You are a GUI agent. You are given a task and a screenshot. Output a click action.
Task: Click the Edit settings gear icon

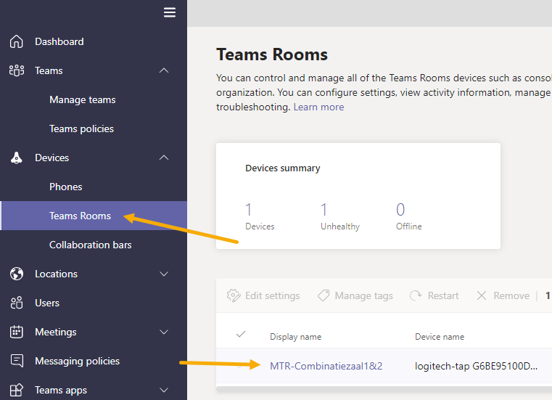tap(234, 295)
